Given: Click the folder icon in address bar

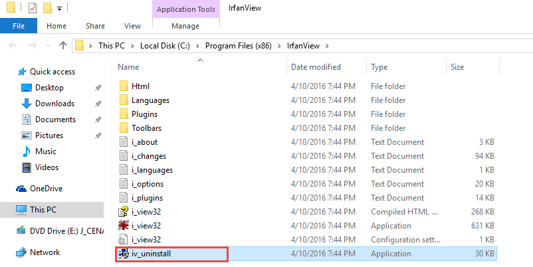Looking at the screenshot, I should pos(79,46).
